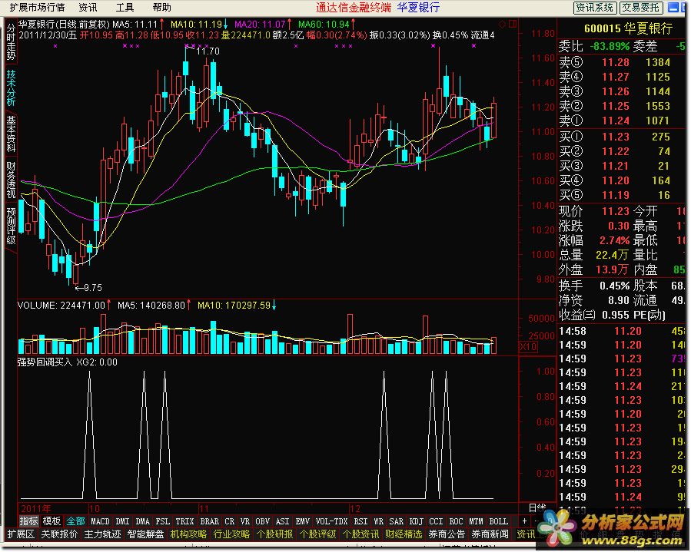Click the plus button after BOLL
691x552 pixels.
(x=524, y=521)
